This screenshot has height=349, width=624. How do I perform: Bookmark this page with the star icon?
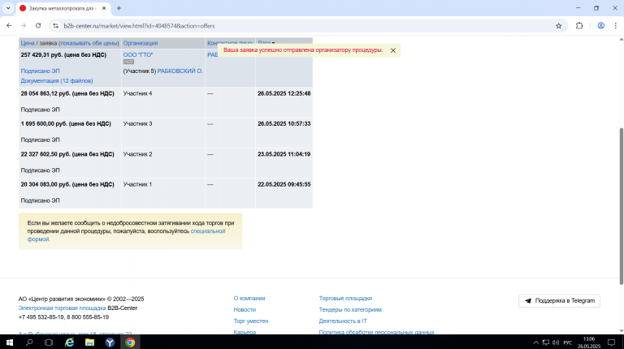559,26
